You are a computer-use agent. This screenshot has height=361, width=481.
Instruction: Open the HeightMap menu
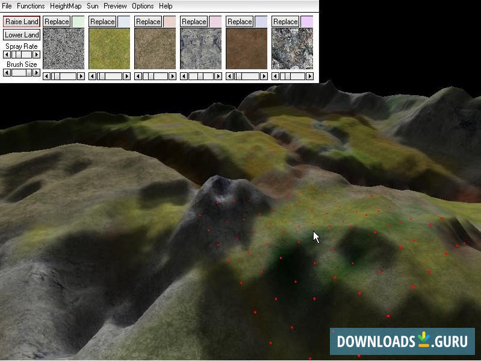click(x=66, y=6)
